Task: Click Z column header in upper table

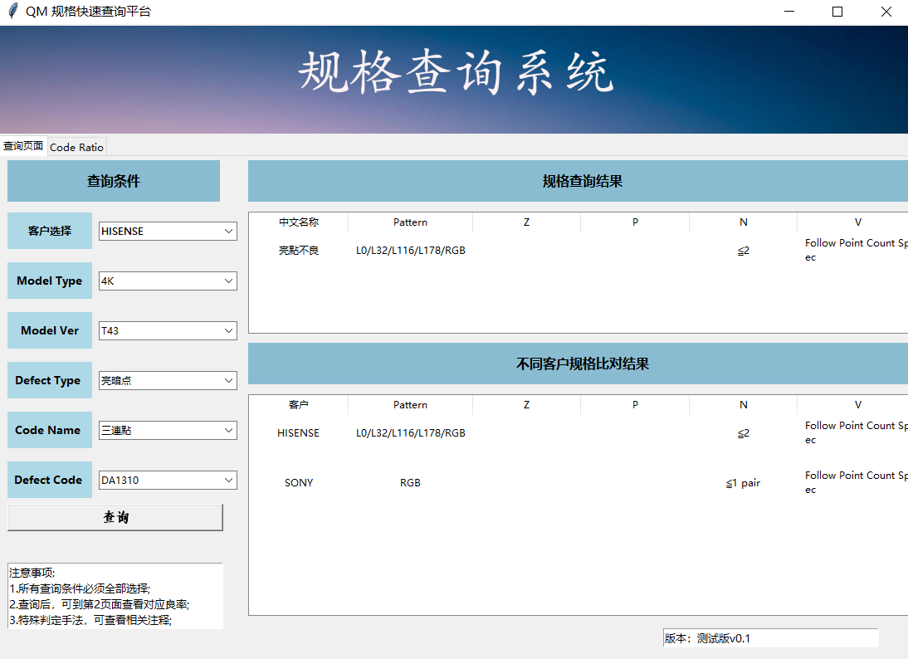Action: point(526,222)
